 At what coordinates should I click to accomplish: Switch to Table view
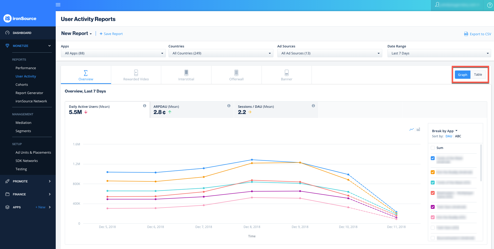[x=478, y=75]
